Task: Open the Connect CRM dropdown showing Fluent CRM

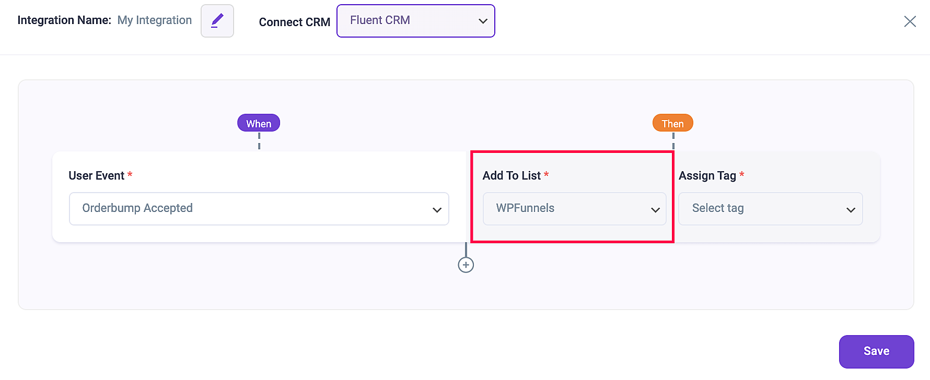Action: [416, 21]
